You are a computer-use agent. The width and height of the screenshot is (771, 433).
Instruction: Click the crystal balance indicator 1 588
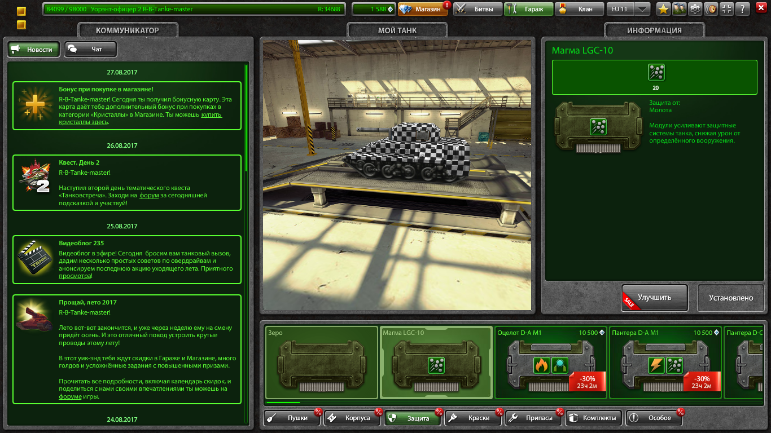click(373, 9)
